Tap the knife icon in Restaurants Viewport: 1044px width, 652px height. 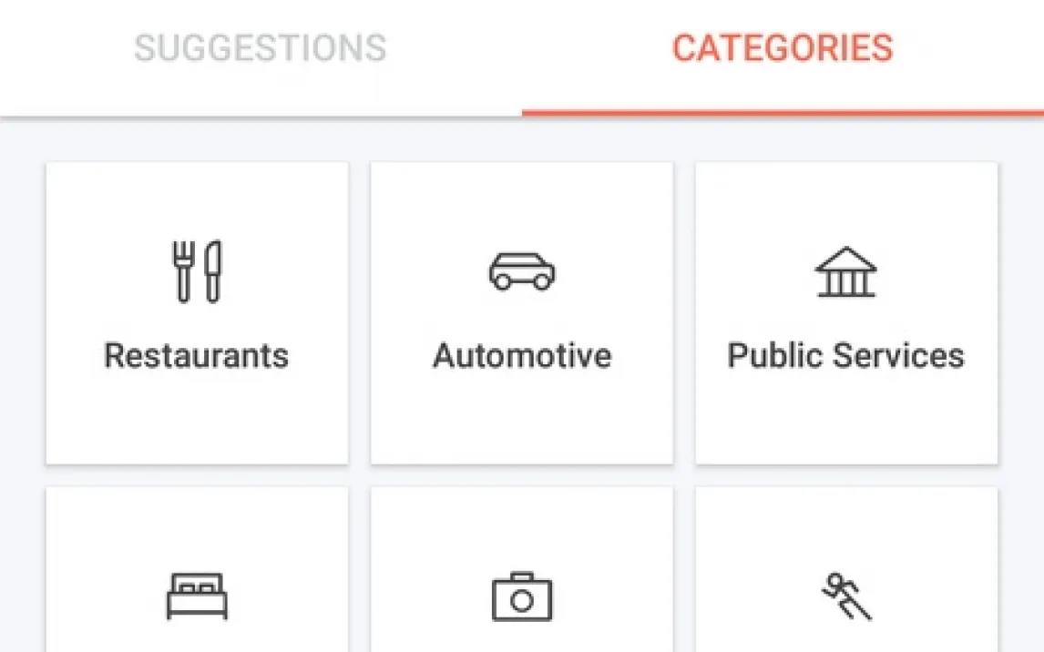(212, 270)
